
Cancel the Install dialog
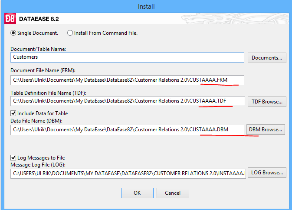(173, 193)
